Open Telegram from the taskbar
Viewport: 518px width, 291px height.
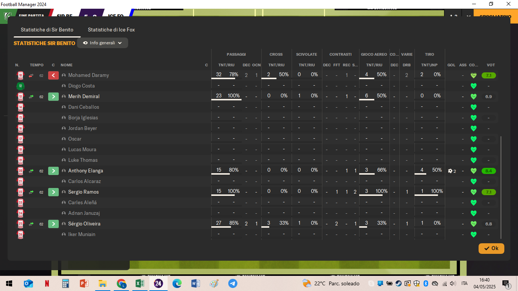[x=232, y=283]
